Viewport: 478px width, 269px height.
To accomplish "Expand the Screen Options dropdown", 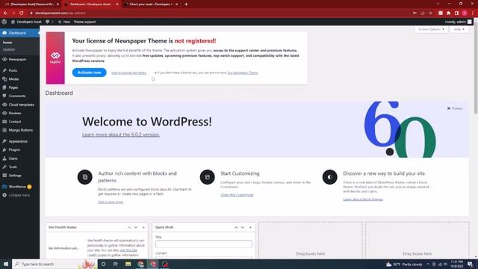I will (x=431, y=29).
